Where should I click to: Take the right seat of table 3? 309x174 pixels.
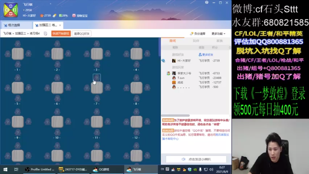108,54
